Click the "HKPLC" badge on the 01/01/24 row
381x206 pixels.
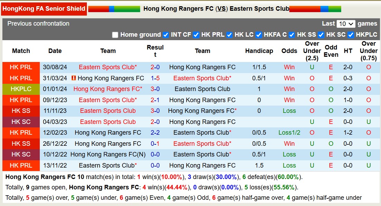pyautogui.click(x=21, y=89)
